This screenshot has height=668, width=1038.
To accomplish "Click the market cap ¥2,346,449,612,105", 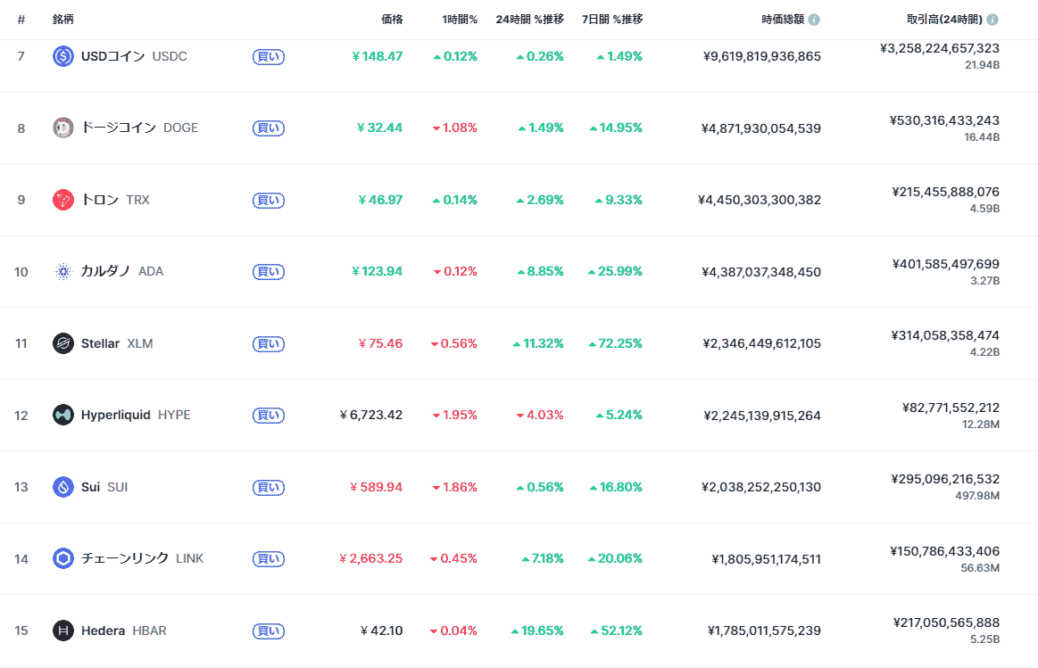I will coord(762,343).
